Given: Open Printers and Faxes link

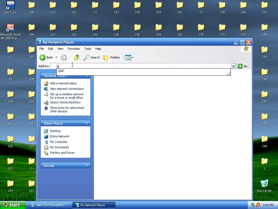Looking at the screenshot, I should (62, 153).
